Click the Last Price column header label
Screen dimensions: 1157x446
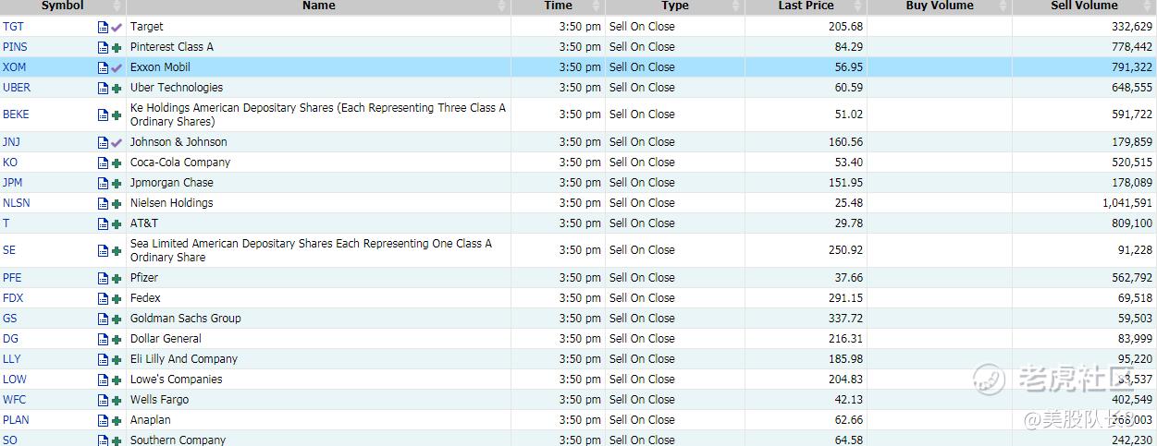coord(806,6)
